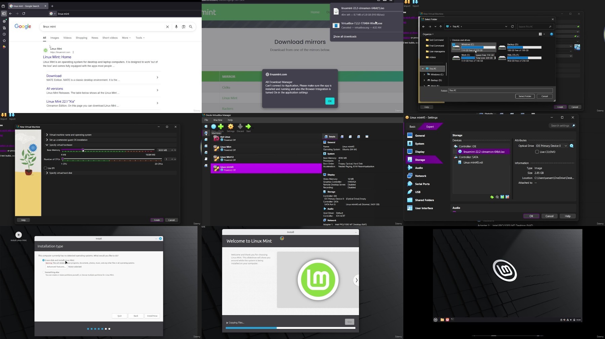Image resolution: width=605 pixels, height=339 pixels.
Task: Click OK in the AB Download Manager dialog
Action: [330, 101]
